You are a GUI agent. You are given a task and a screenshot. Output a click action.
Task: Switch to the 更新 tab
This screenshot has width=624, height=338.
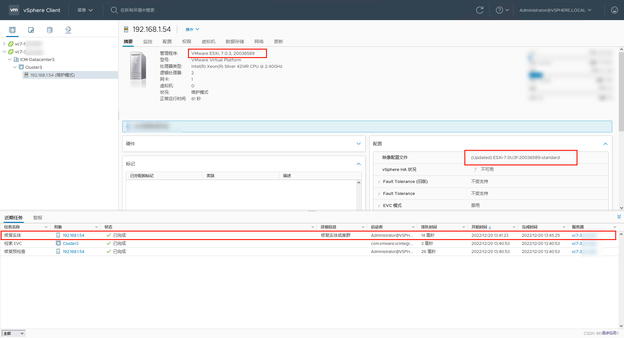(x=278, y=42)
